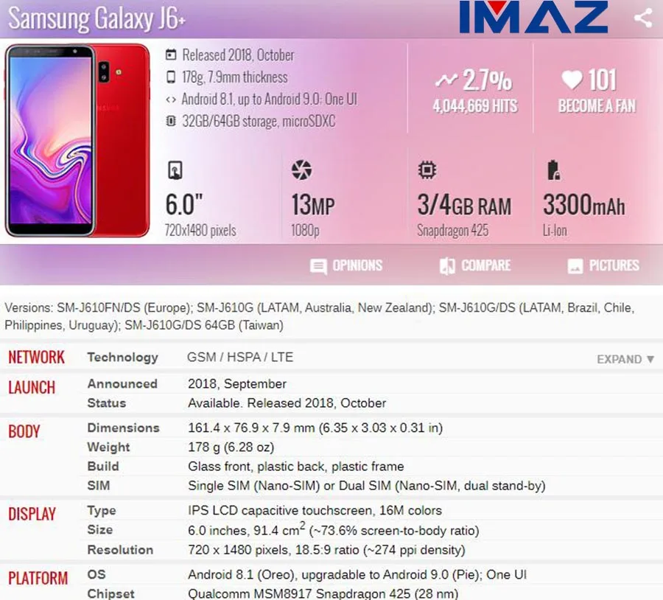The image size is (663, 600).
Task: Click the Technology label link
Action: click(x=122, y=357)
